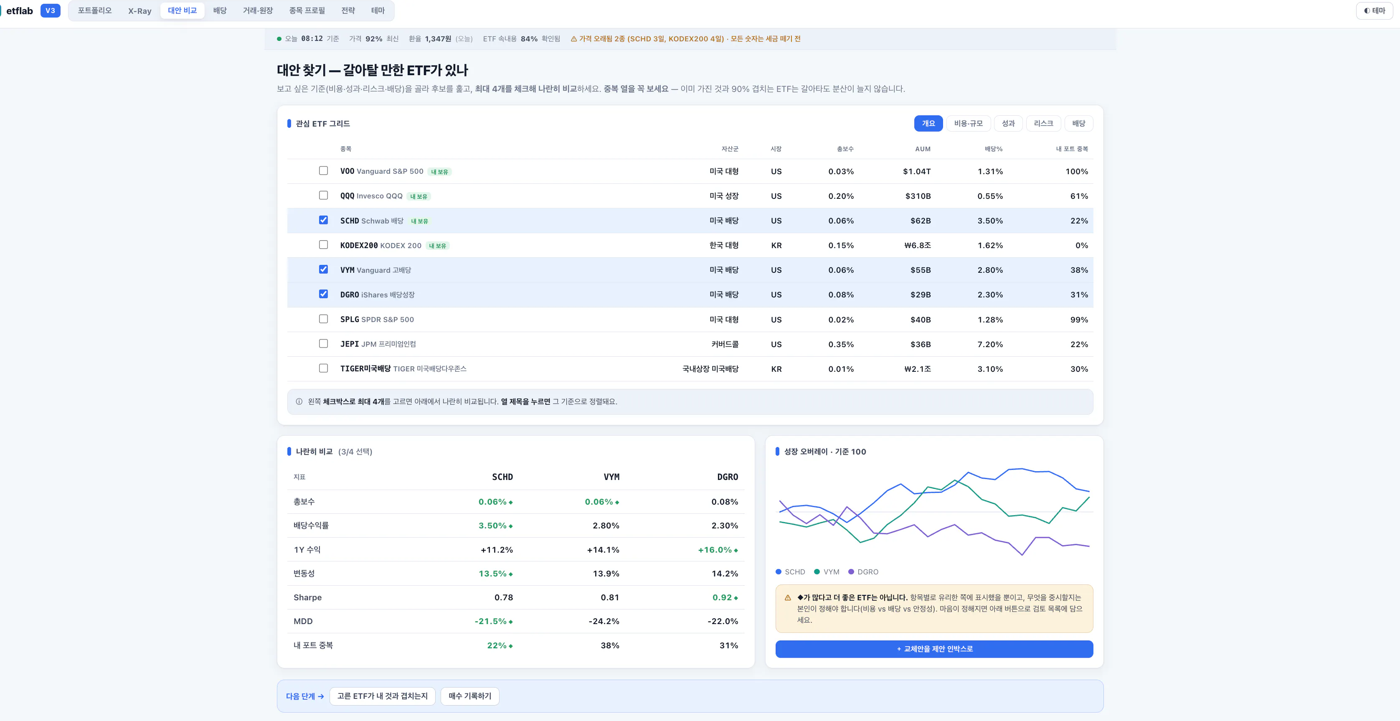
Task: Click the ₩6.8조 AUM value
Action: (x=917, y=246)
